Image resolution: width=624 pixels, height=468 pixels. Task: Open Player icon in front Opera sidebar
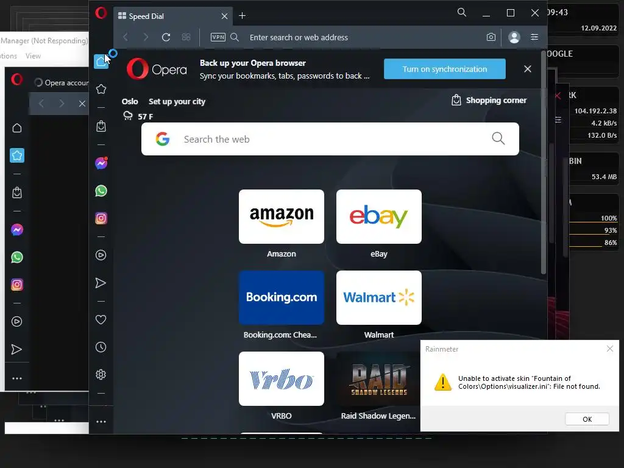[101, 255]
